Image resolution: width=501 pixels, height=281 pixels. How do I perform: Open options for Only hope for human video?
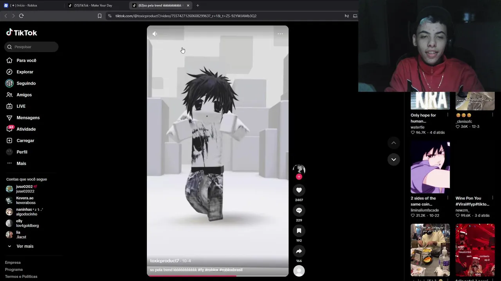click(448, 115)
